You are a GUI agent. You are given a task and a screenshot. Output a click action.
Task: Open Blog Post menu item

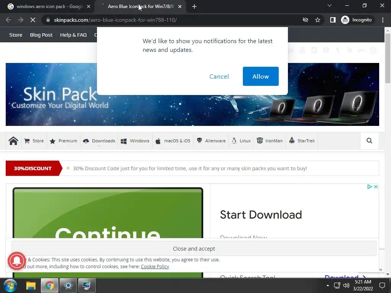pyautogui.click(x=41, y=35)
